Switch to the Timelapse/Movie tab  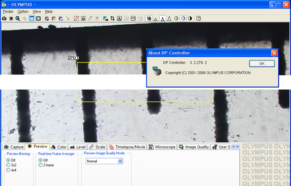(x=127, y=147)
